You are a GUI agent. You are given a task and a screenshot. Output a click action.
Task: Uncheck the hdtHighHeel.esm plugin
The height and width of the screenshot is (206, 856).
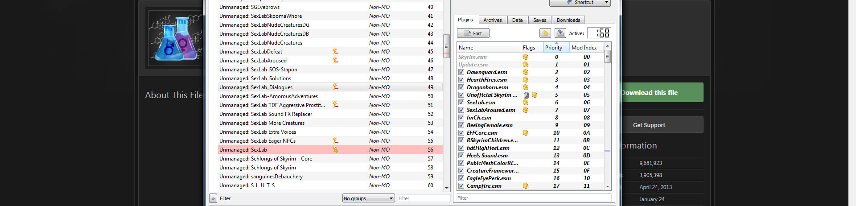[461, 148]
